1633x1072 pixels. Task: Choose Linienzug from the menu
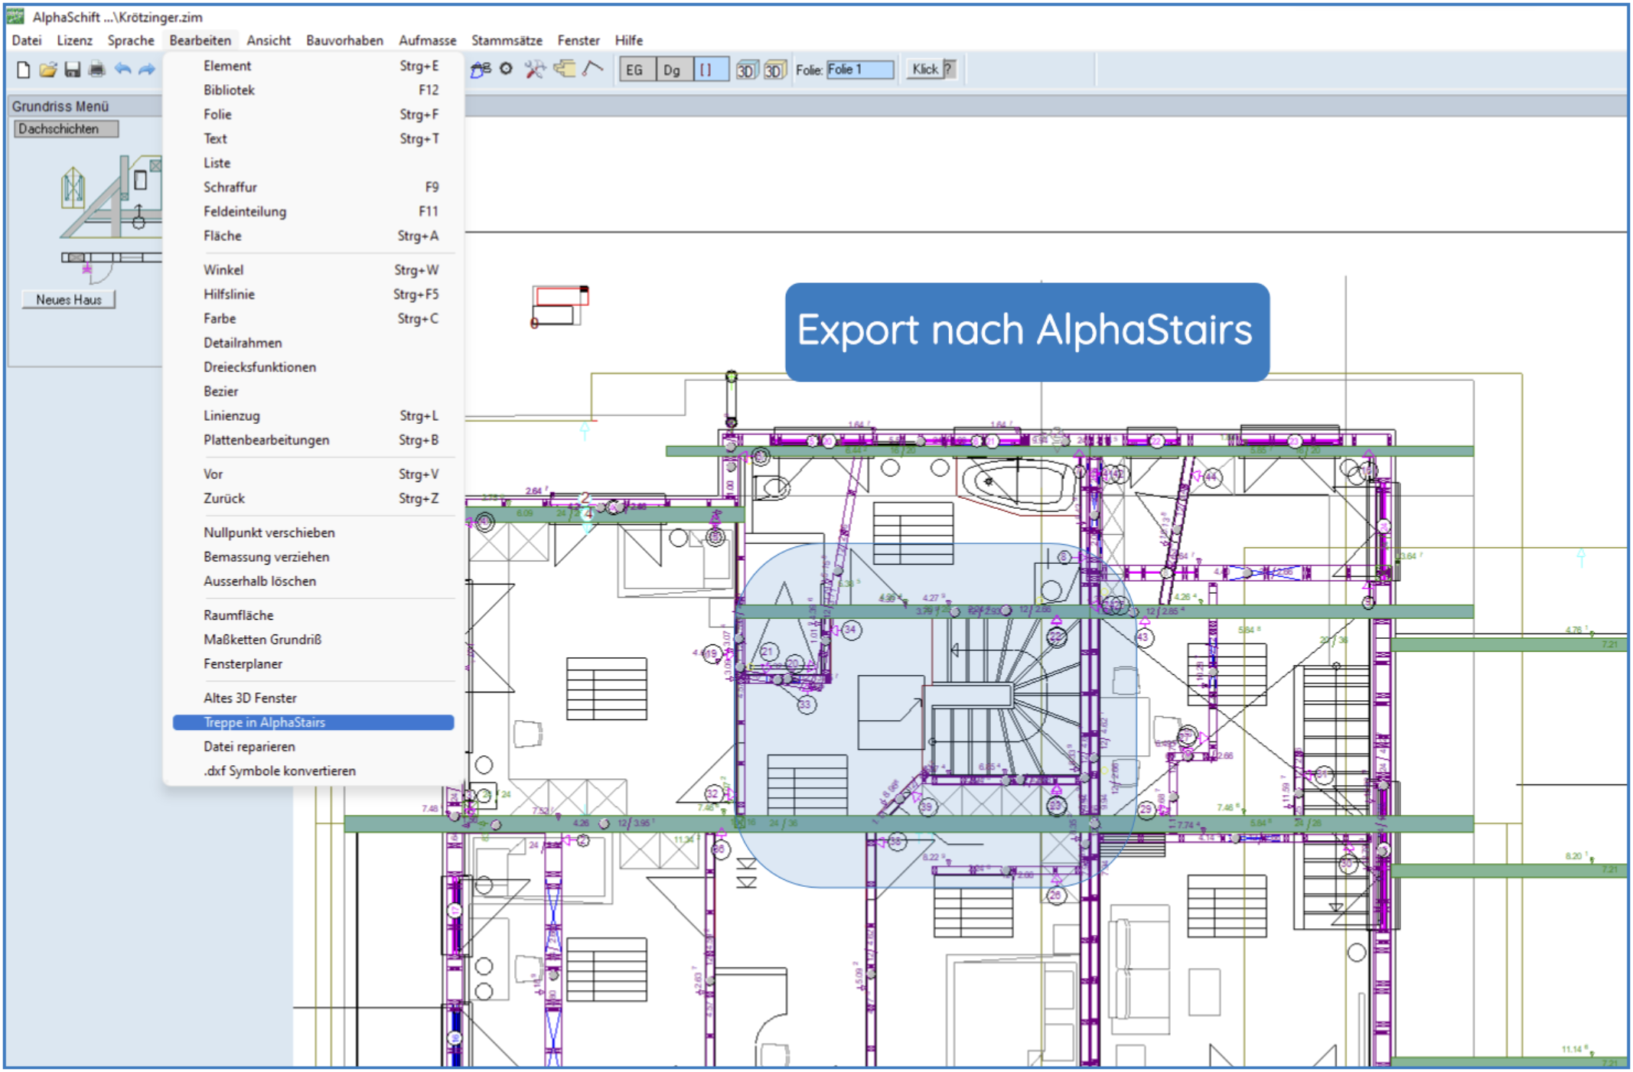pyautogui.click(x=314, y=416)
